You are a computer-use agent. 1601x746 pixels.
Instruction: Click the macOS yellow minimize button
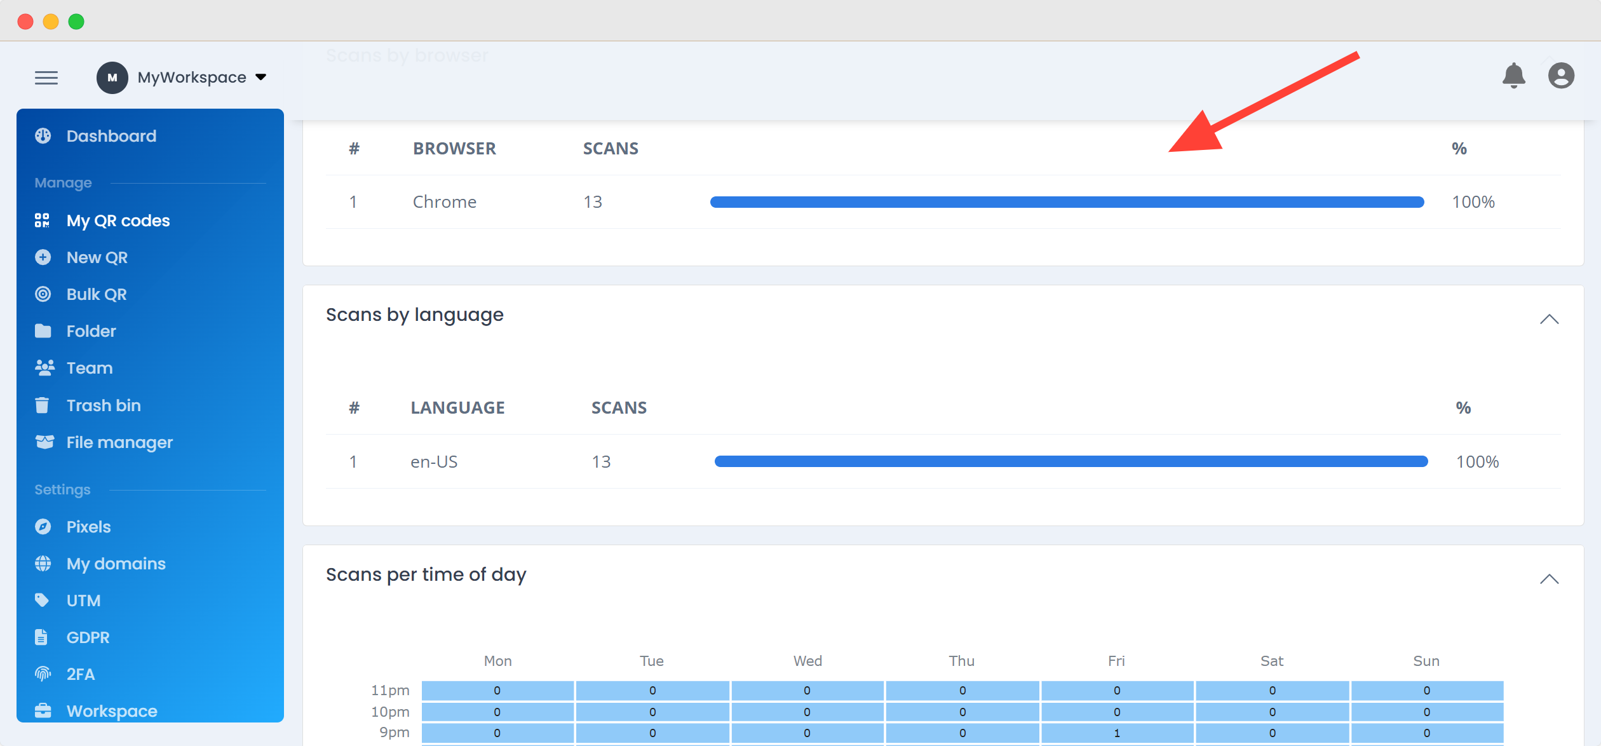click(x=51, y=22)
